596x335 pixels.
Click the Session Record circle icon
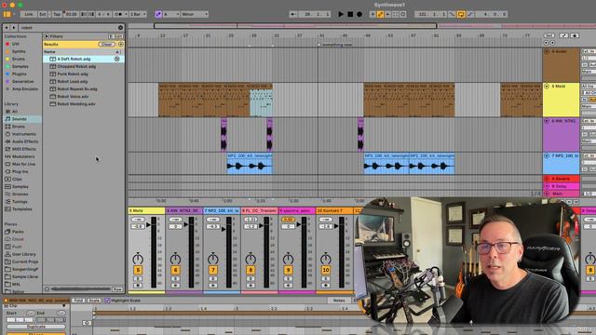pos(403,15)
